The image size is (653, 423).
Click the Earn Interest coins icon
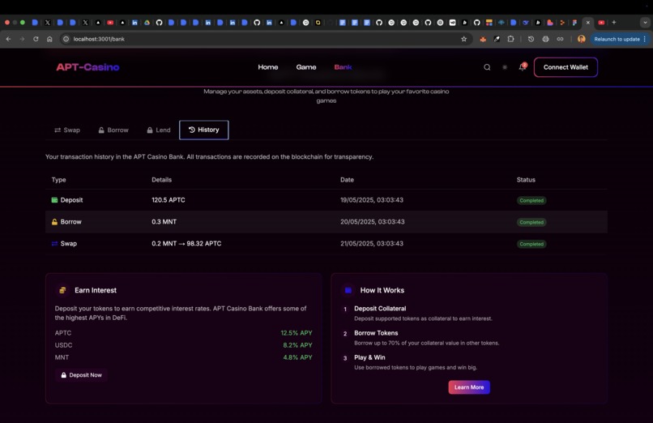pos(62,290)
